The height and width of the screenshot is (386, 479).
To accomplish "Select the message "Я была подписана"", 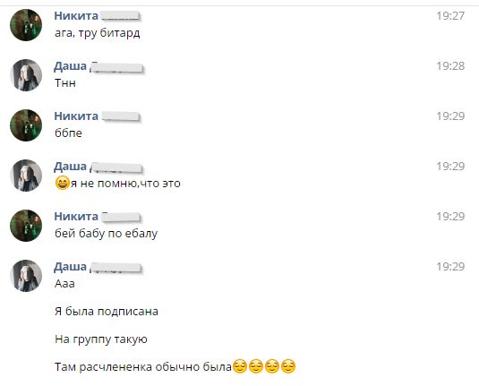I will tap(107, 312).
